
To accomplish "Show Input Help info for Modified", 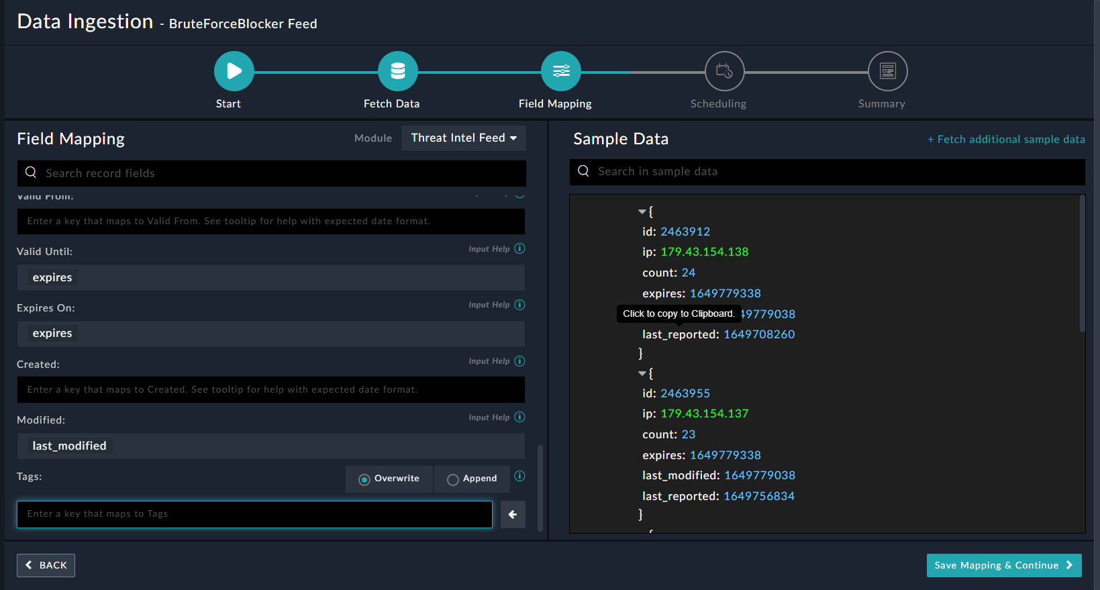I will 519,417.
